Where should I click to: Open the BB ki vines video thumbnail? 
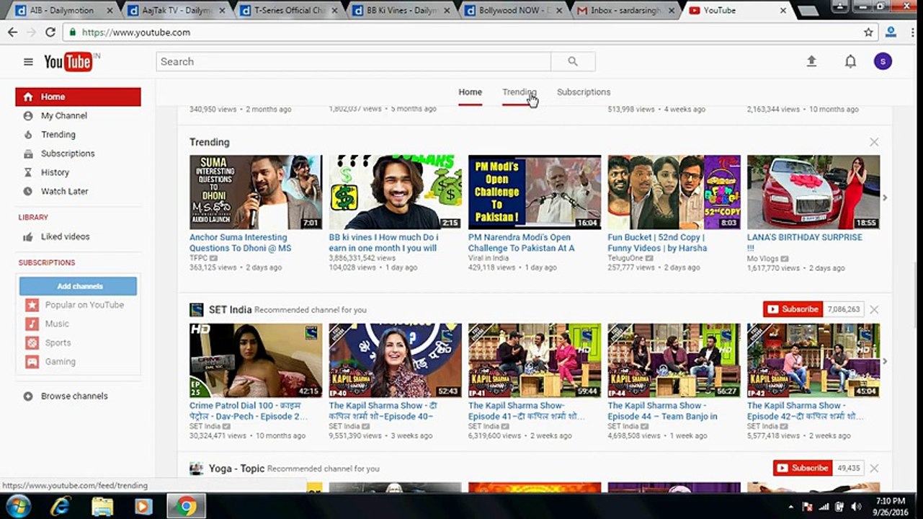click(396, 192)
